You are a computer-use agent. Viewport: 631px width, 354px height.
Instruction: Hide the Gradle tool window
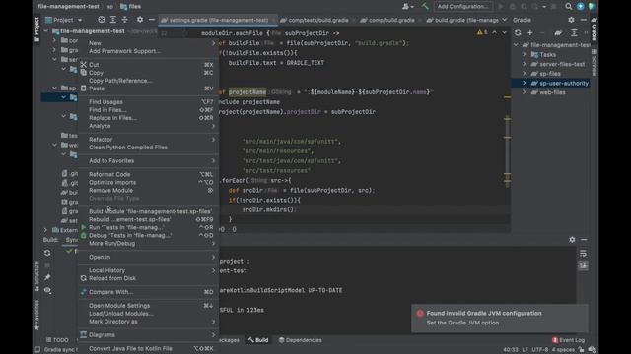coord(583,20)
